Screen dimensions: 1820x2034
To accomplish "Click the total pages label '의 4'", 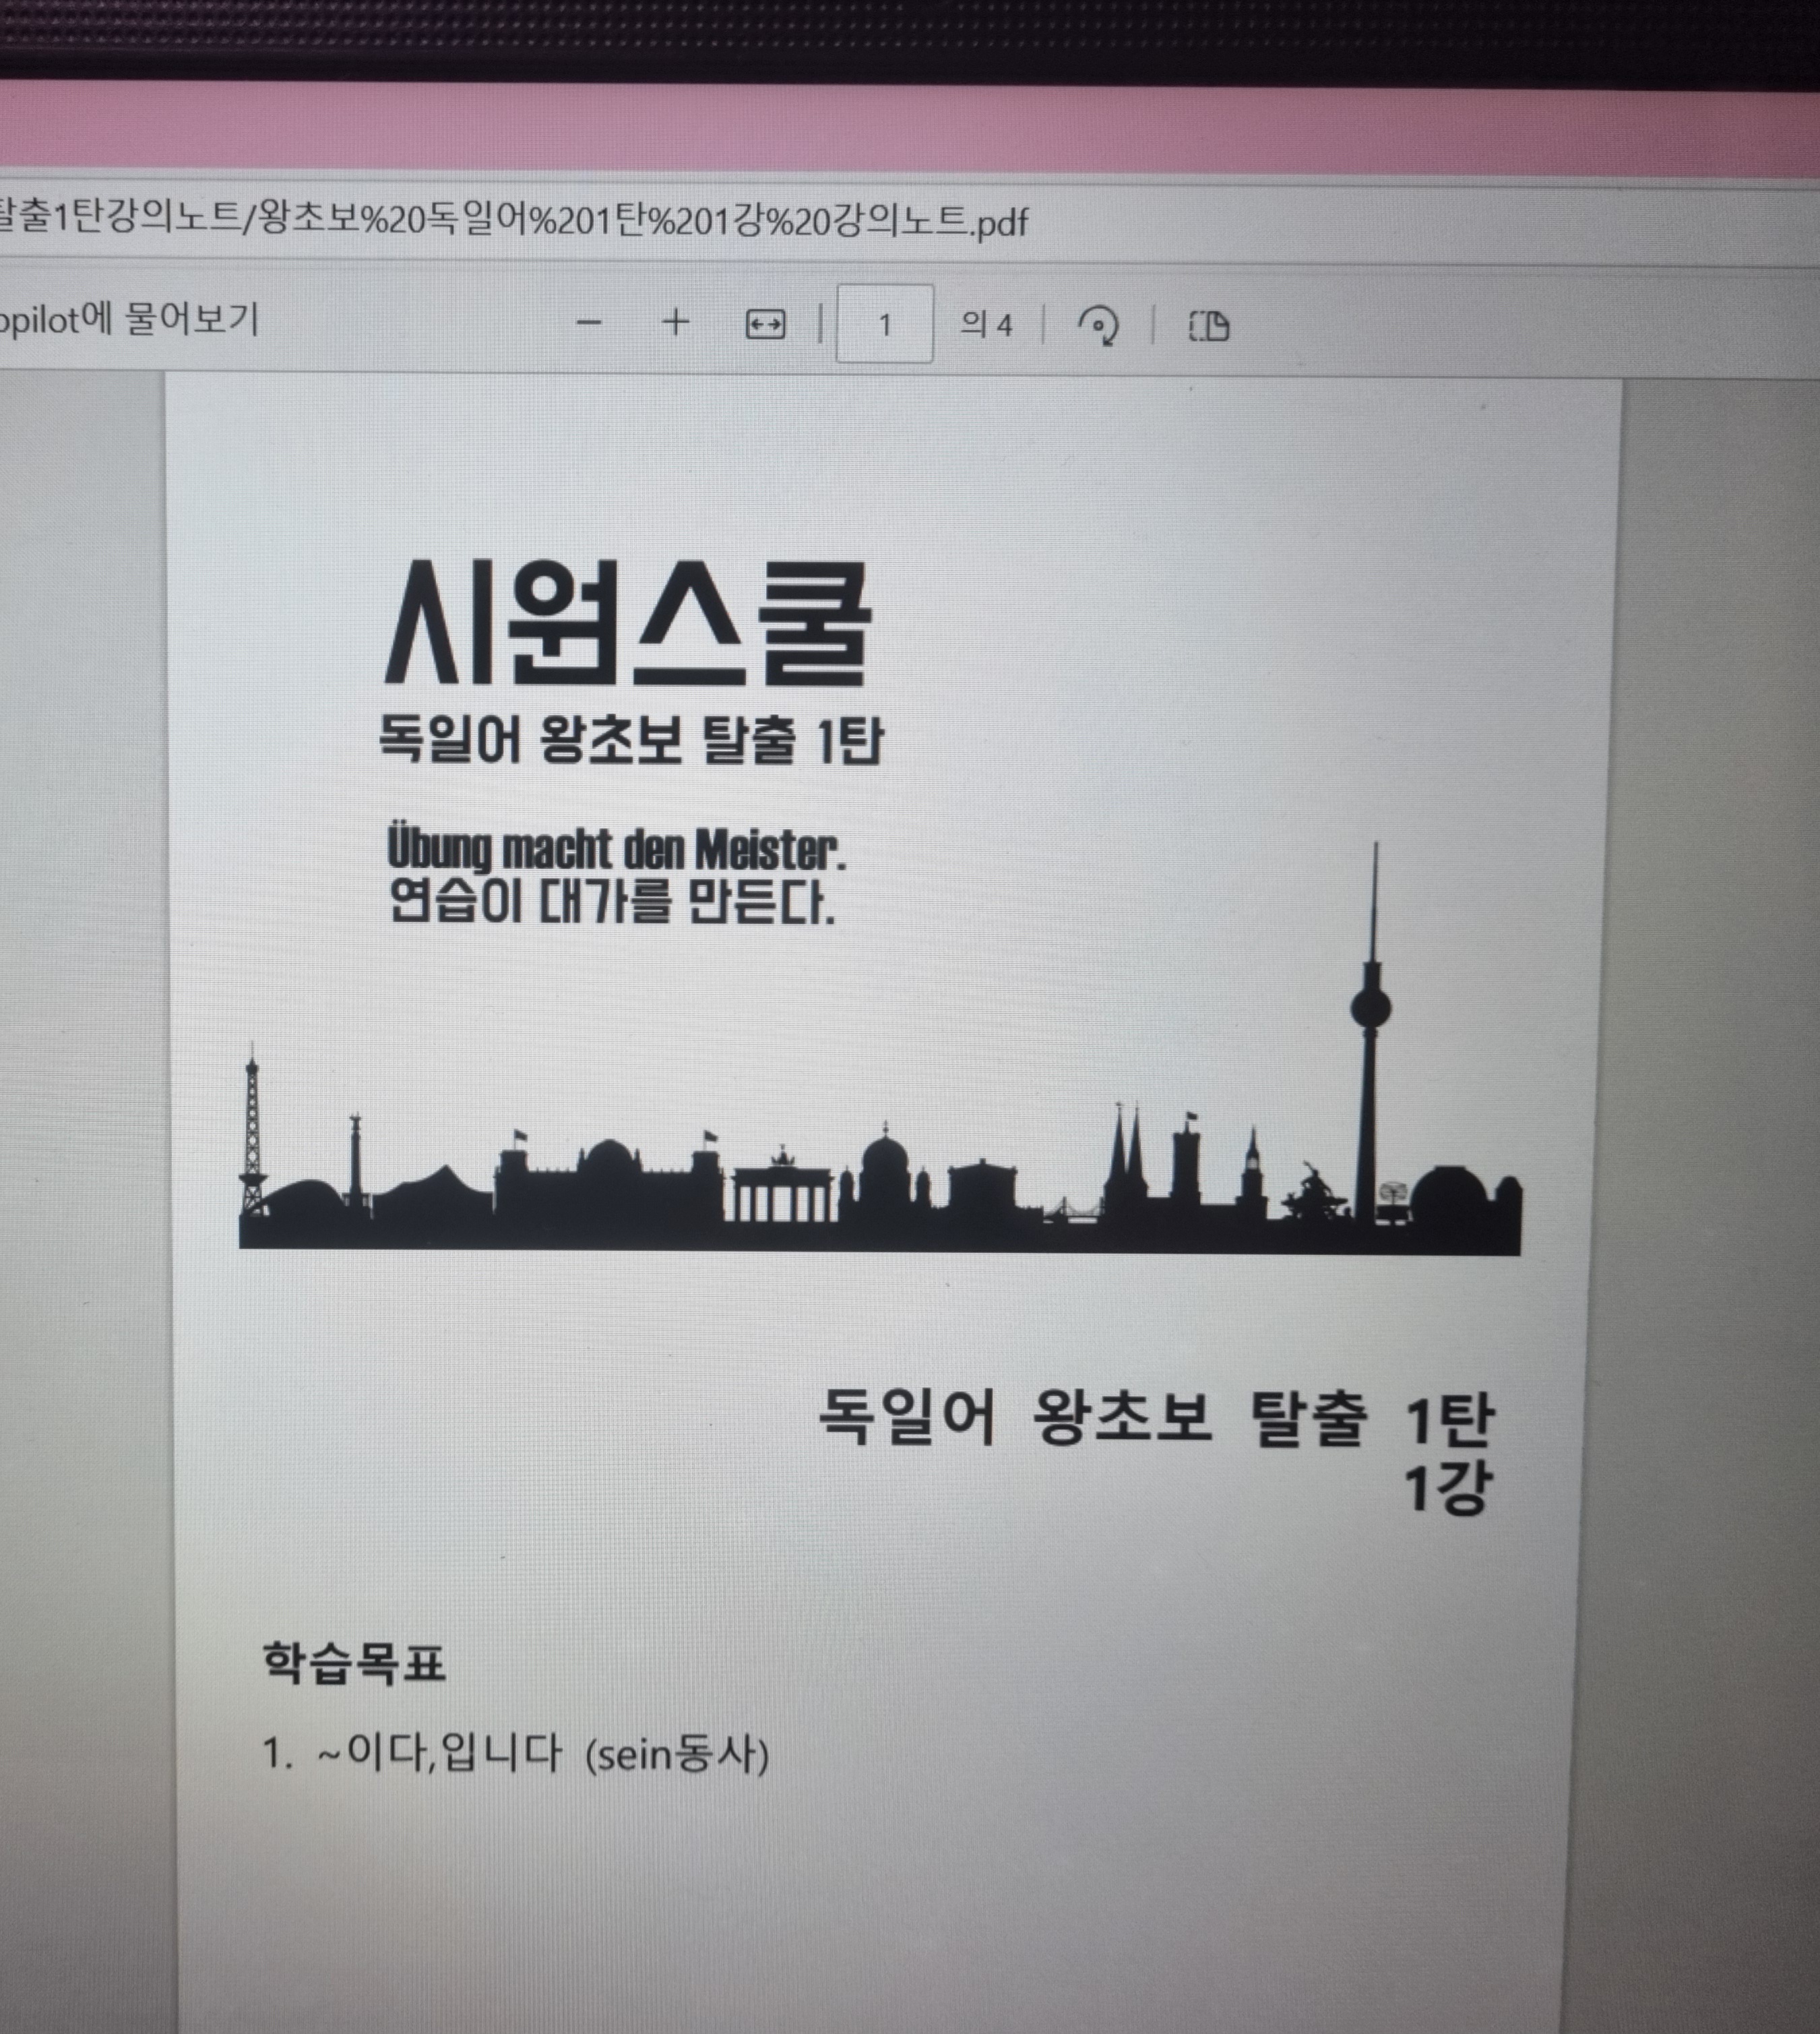I will (987, 325).
